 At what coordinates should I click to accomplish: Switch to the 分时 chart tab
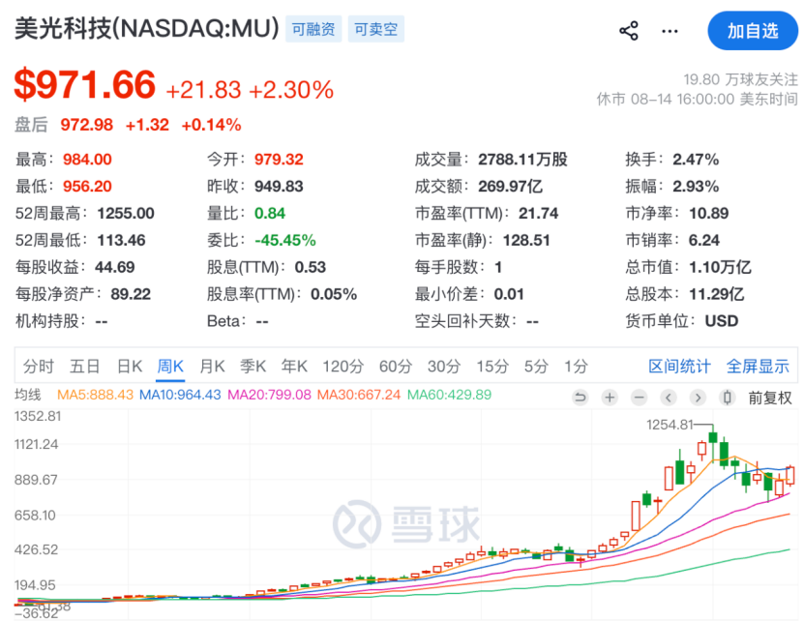tap(38, 367)
